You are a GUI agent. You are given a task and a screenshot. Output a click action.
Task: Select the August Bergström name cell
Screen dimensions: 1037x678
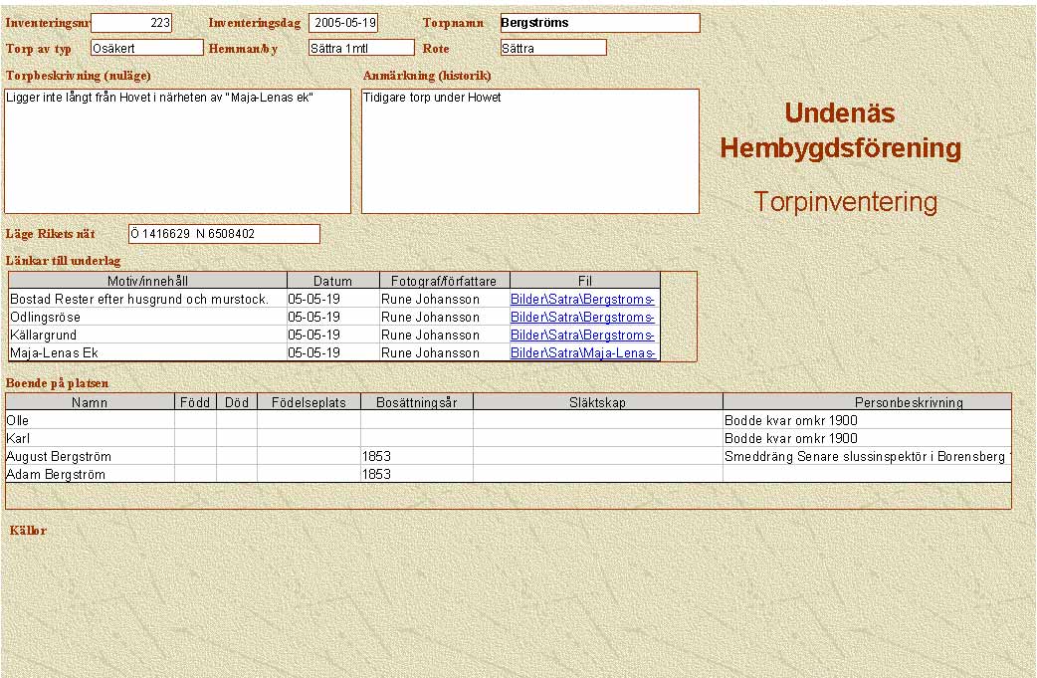(x=90, y=456)
